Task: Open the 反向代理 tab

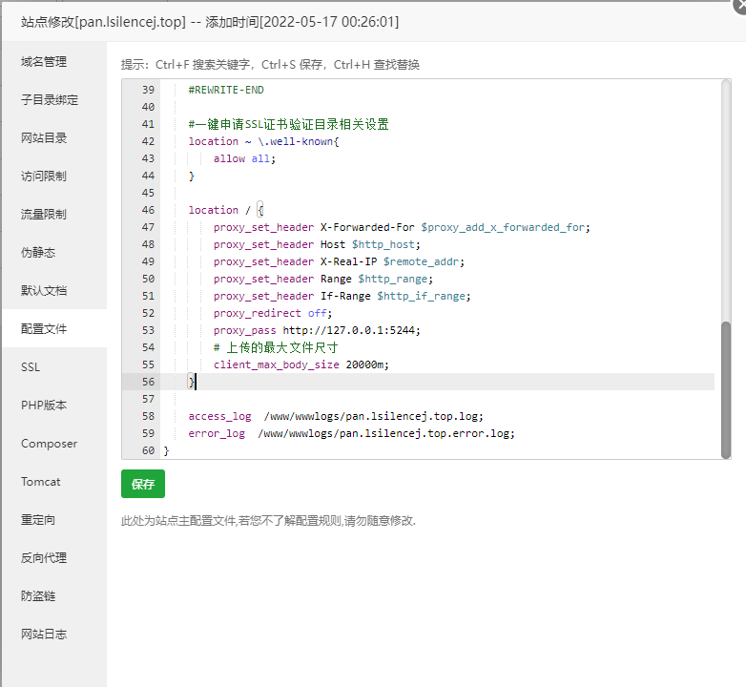Action: (44, 558)
